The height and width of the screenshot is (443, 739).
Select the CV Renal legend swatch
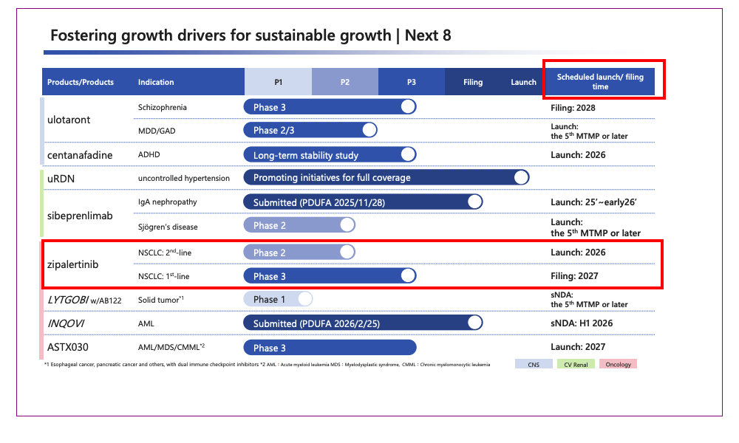click(576, 364)
